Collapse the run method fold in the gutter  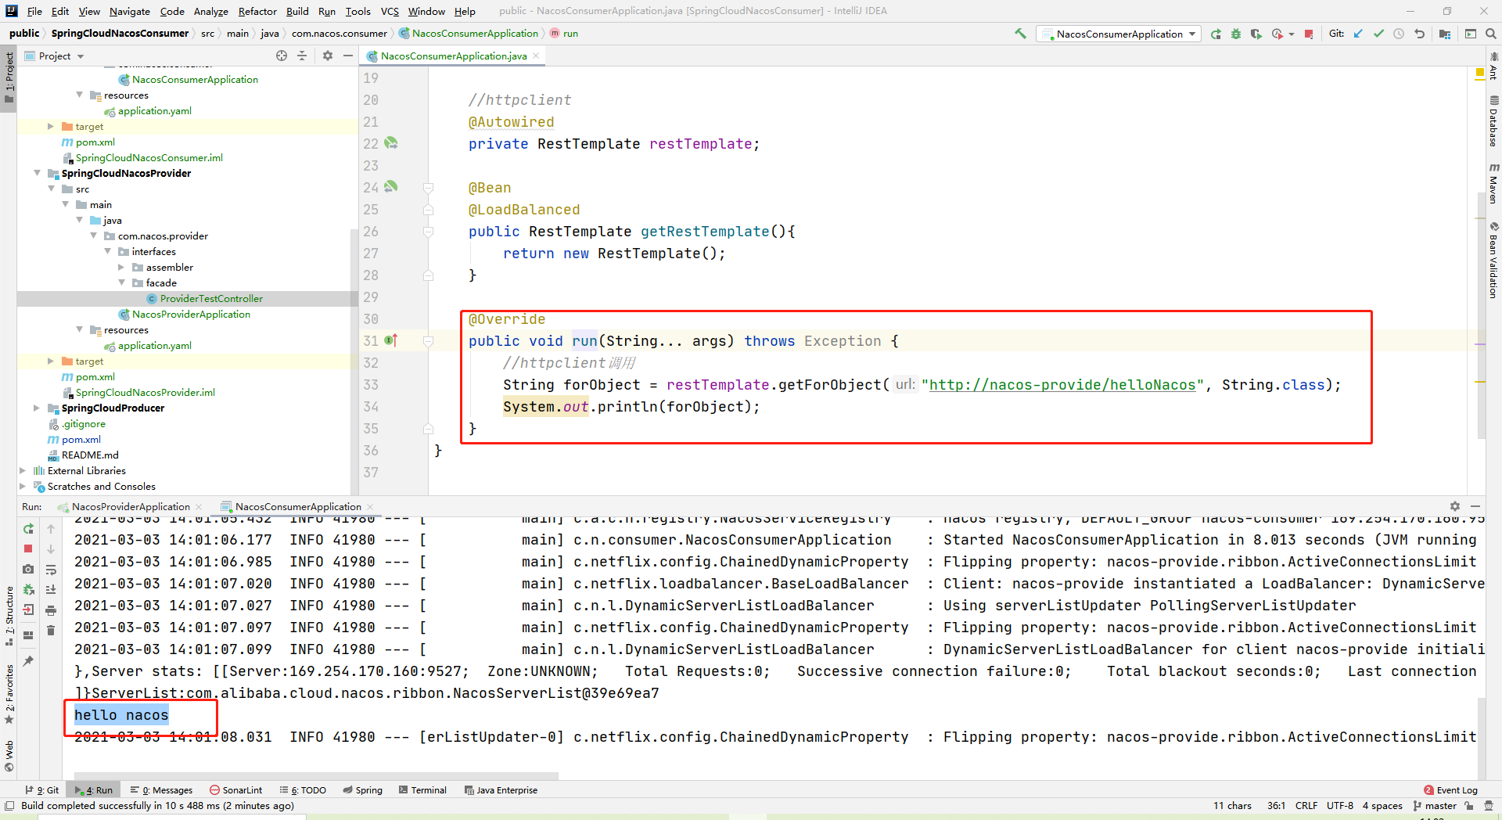click(428, 340)
